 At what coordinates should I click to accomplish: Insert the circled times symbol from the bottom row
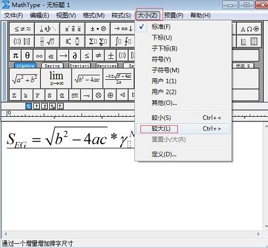[x=99, y=95]
